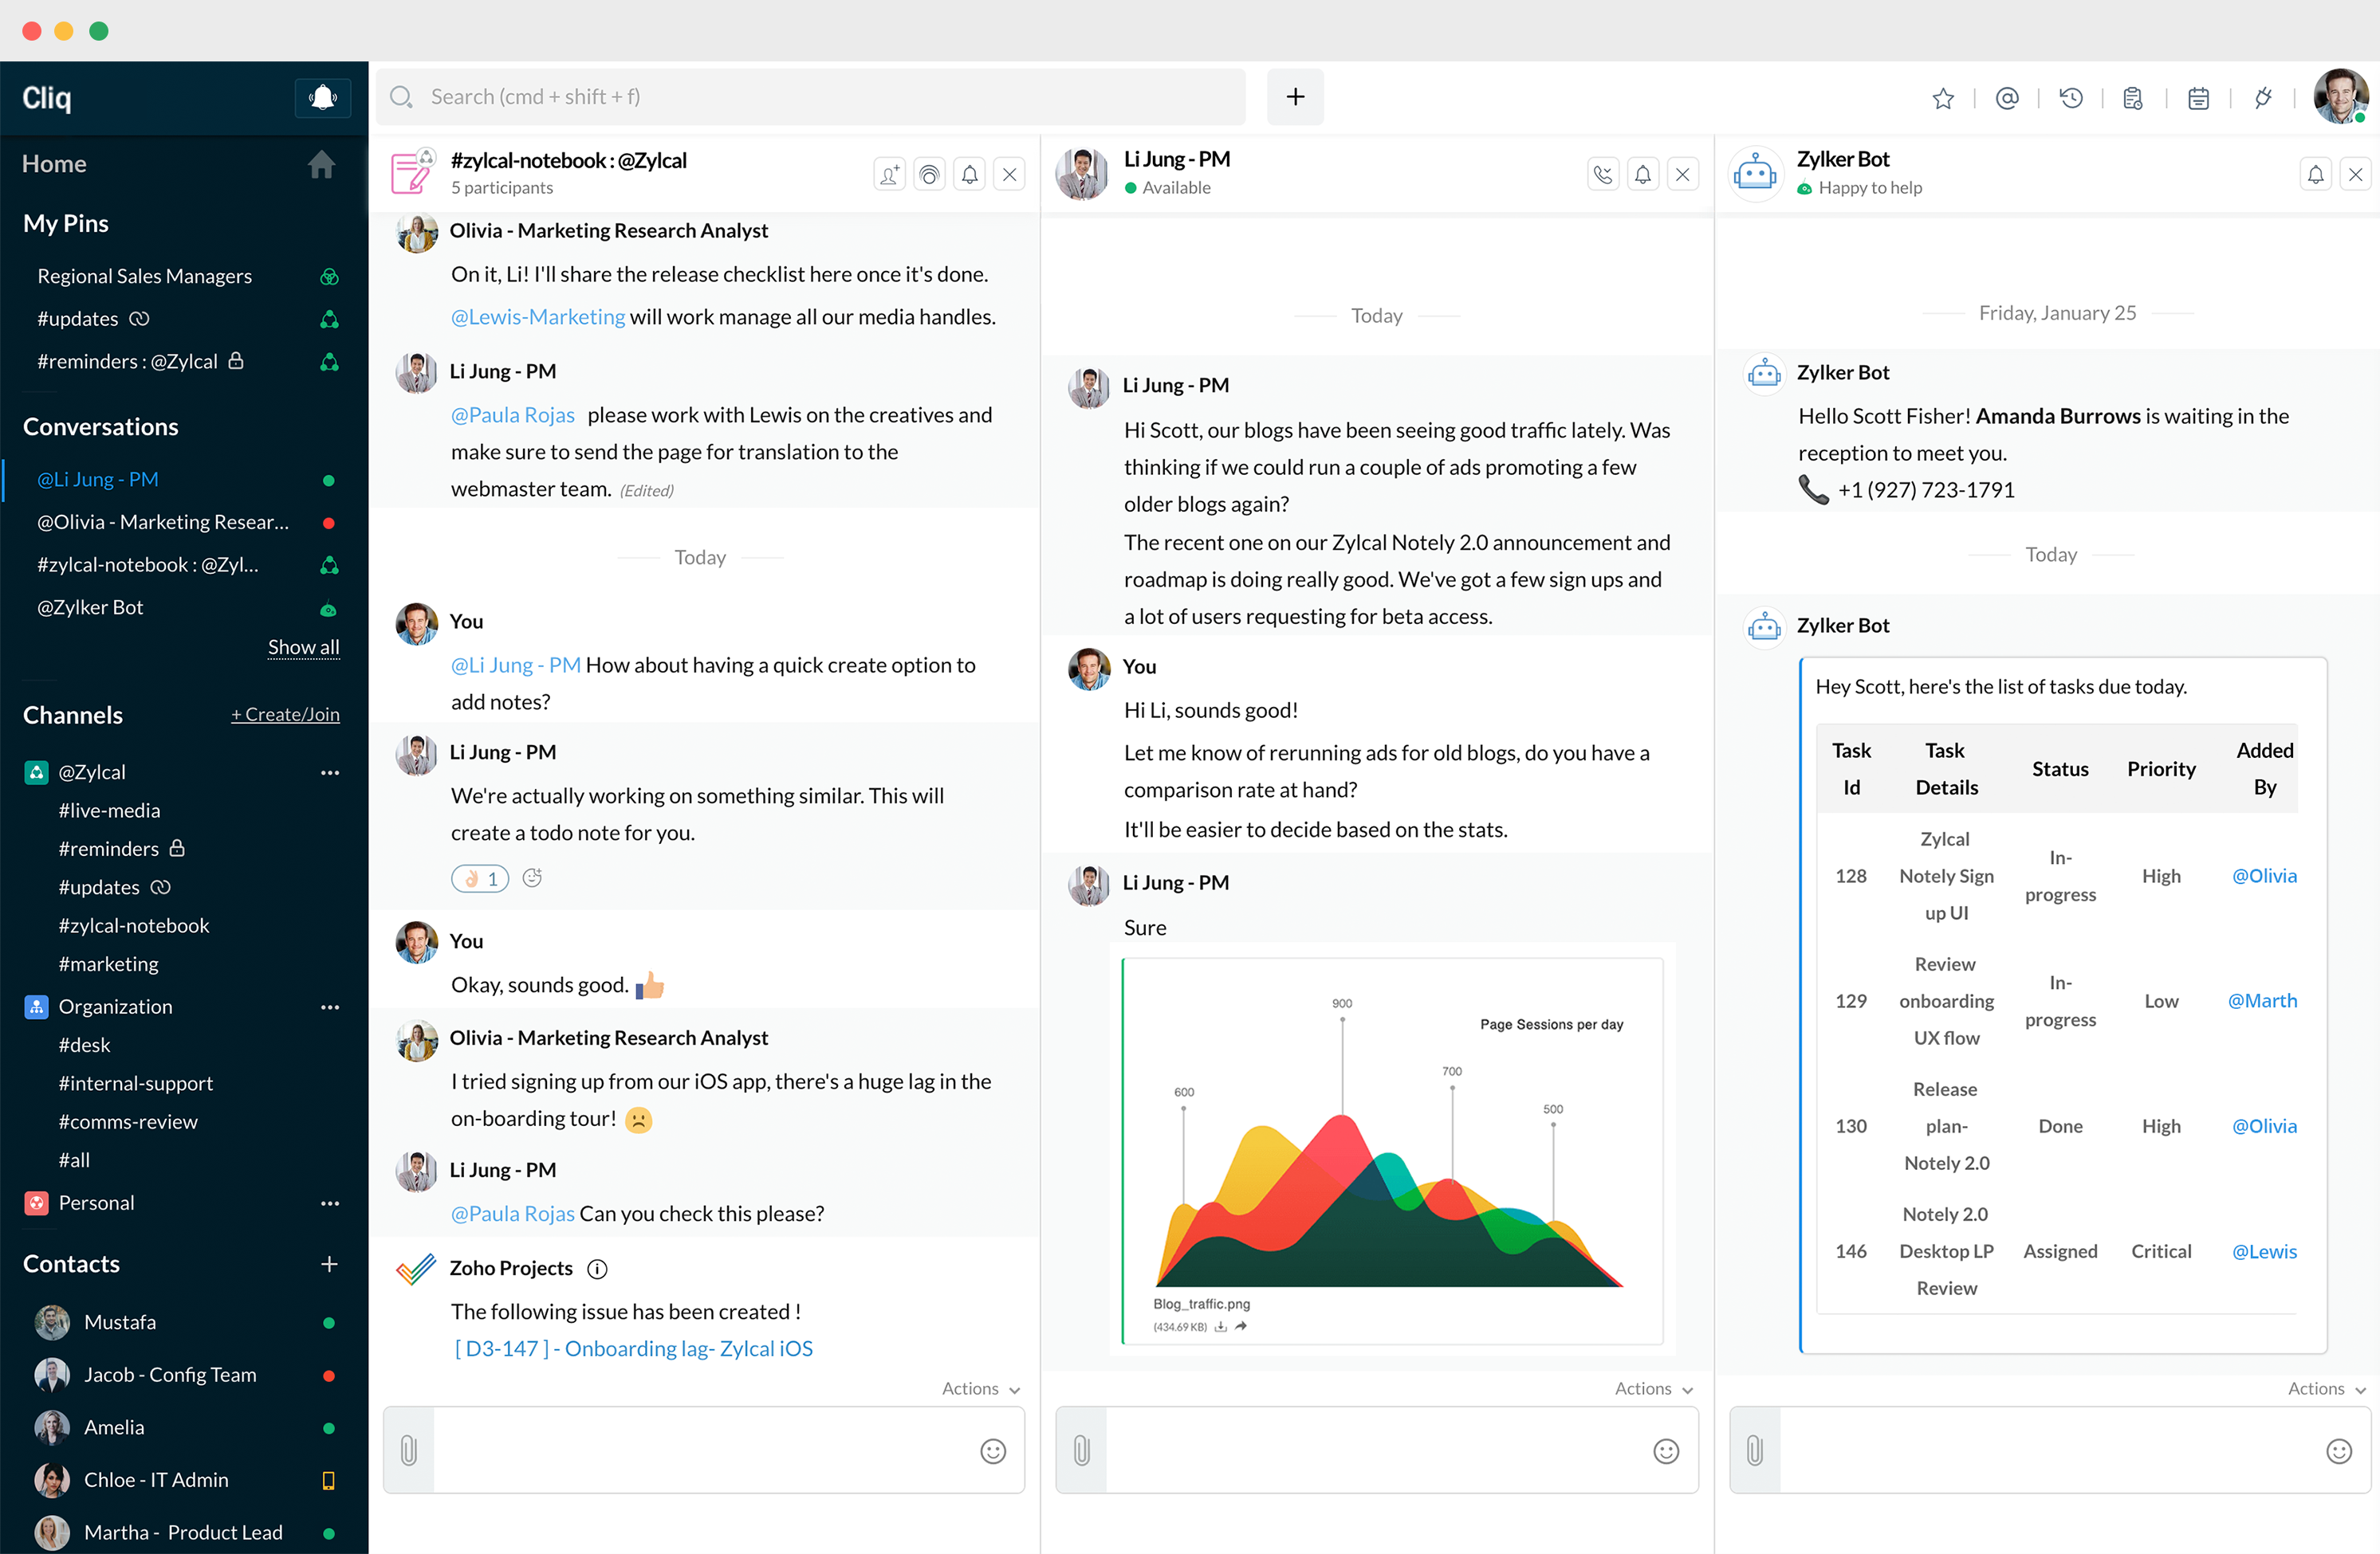This screenshot has width=2380, height=1554.
Task: Click attachment paperclip in Li Jung composer
Action: click(x=1082, y=1450)
